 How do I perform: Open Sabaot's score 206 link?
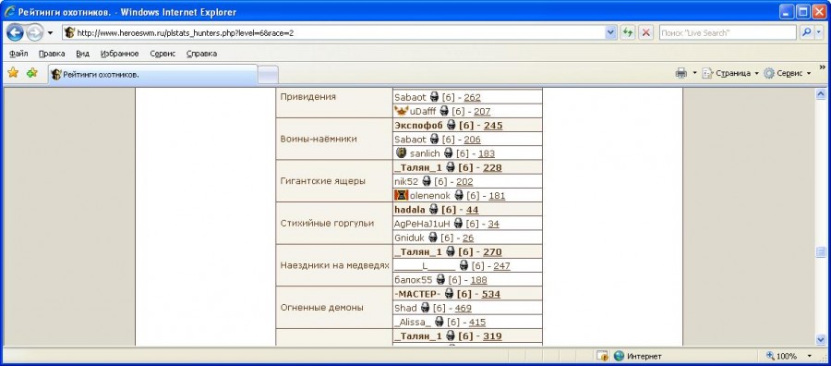coord(472,140)
